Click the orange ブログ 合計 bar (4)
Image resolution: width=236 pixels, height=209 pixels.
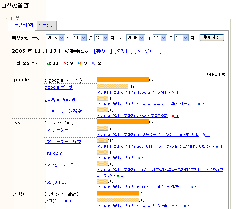click(x=118, y=193)
